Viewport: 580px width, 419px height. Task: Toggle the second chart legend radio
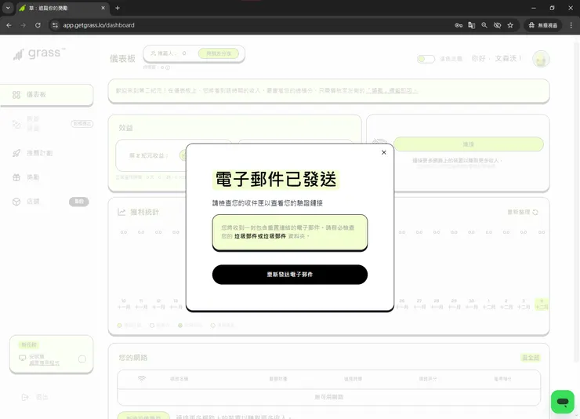(151, 326)
